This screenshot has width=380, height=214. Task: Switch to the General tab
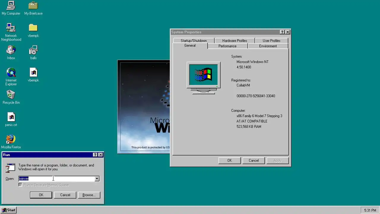(190, 46)
